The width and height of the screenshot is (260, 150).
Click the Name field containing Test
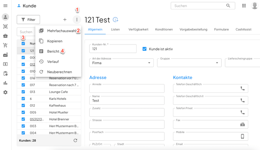[127, 100]
